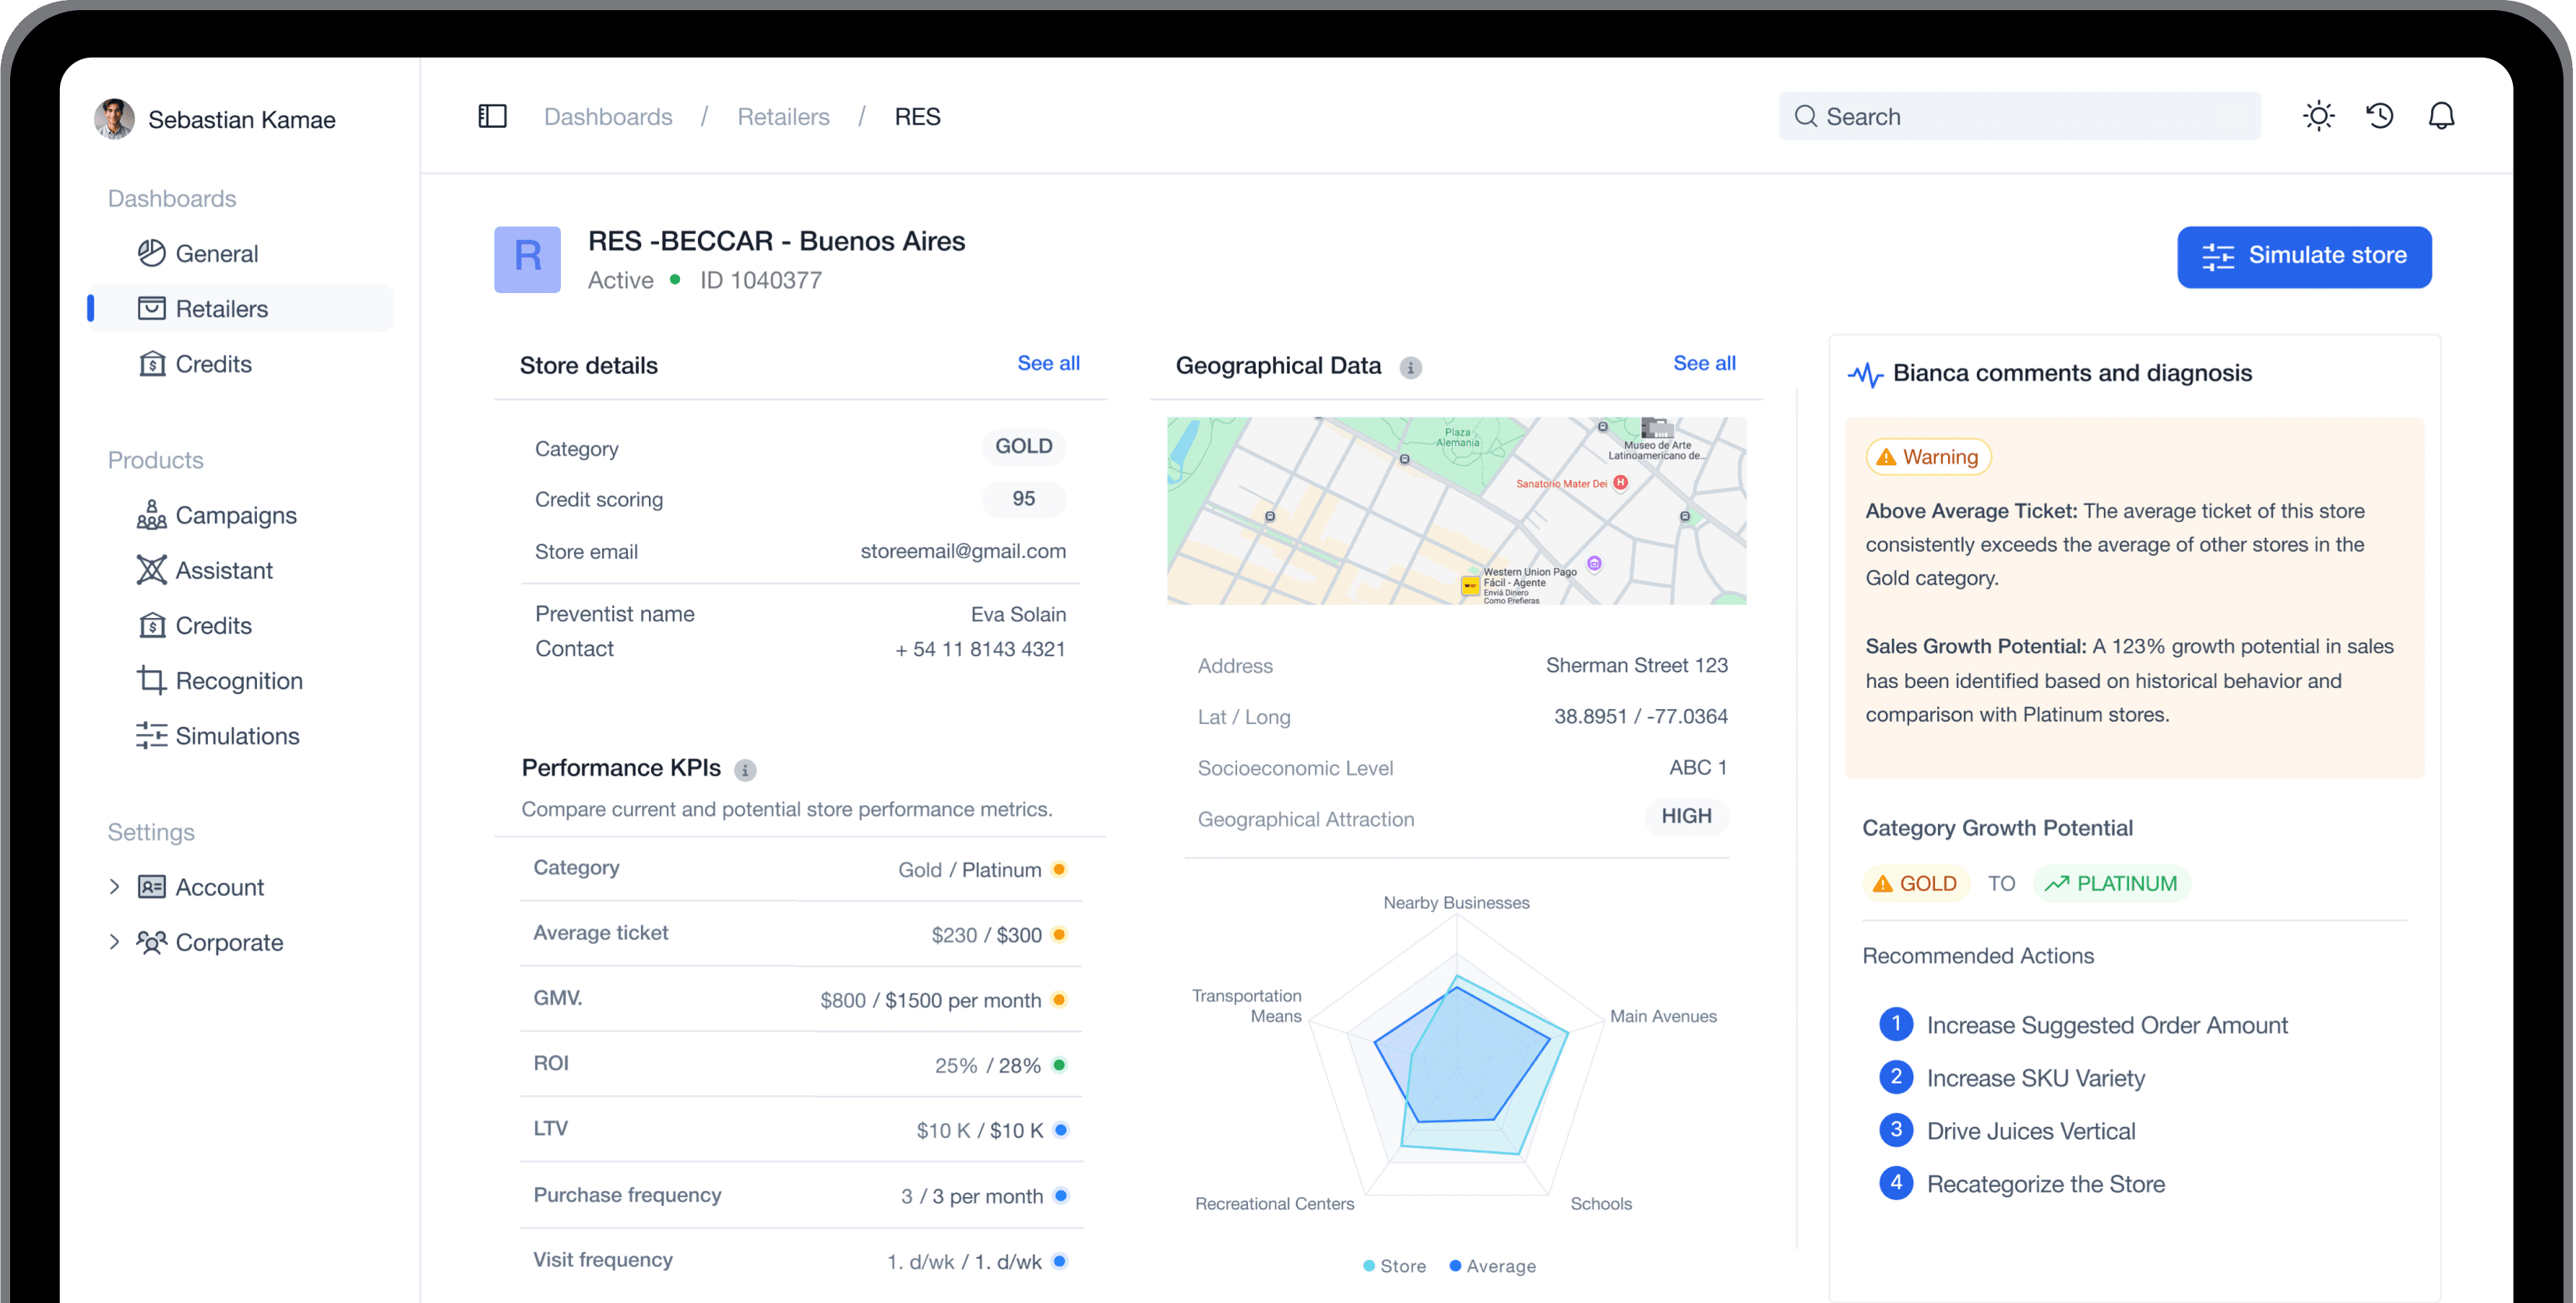Toggle Store series in radar legend
2576x1303 pixels.
(x=1394, y=1266)
